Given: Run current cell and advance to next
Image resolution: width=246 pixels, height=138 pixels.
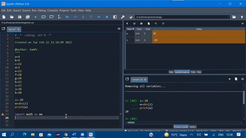Looking at the screenshot, I should (x=52, y=17).
